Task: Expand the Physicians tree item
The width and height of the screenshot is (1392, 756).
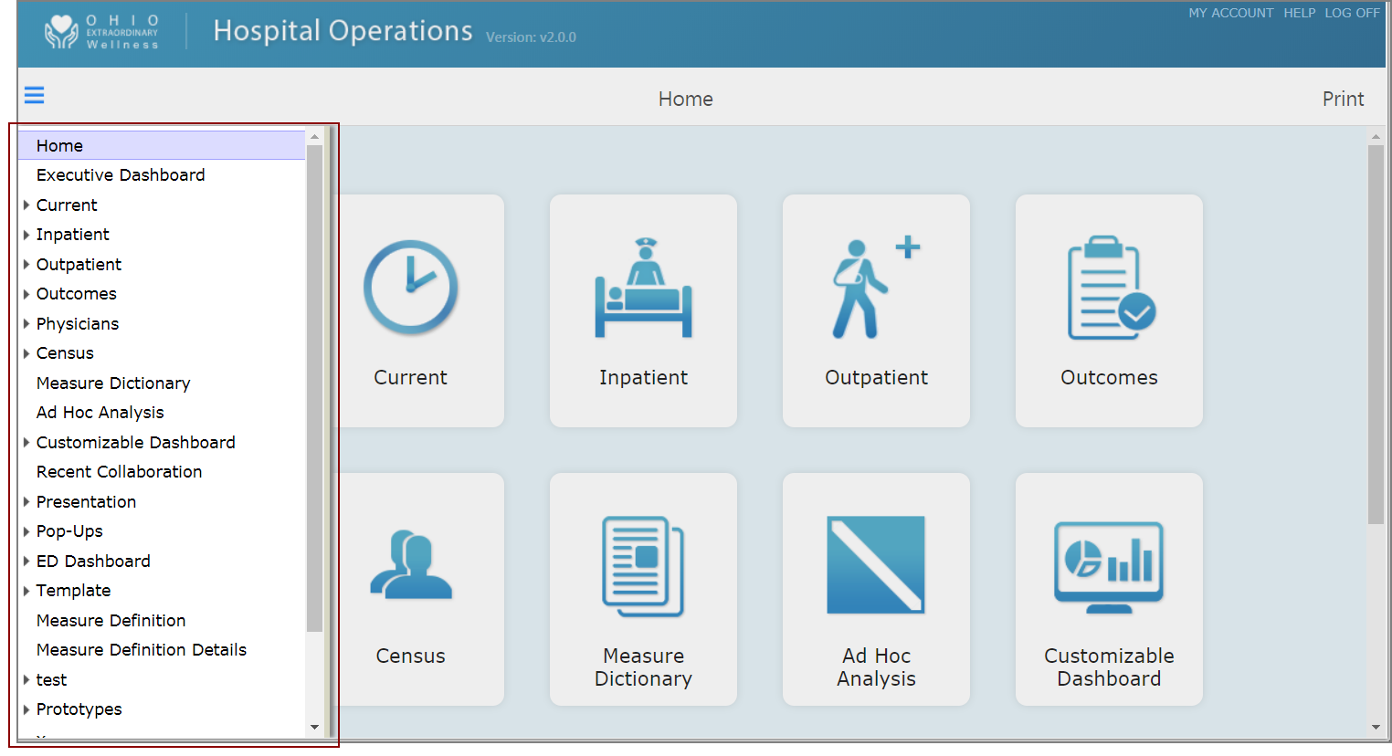Action: tap(26, 323)
